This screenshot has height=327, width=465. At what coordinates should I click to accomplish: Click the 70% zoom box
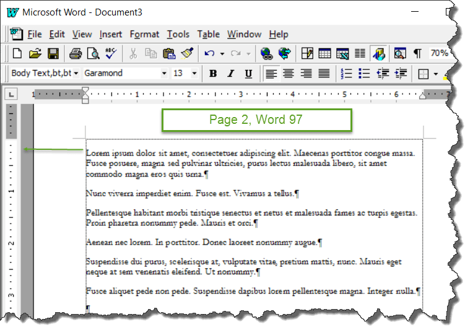point(439,53)
